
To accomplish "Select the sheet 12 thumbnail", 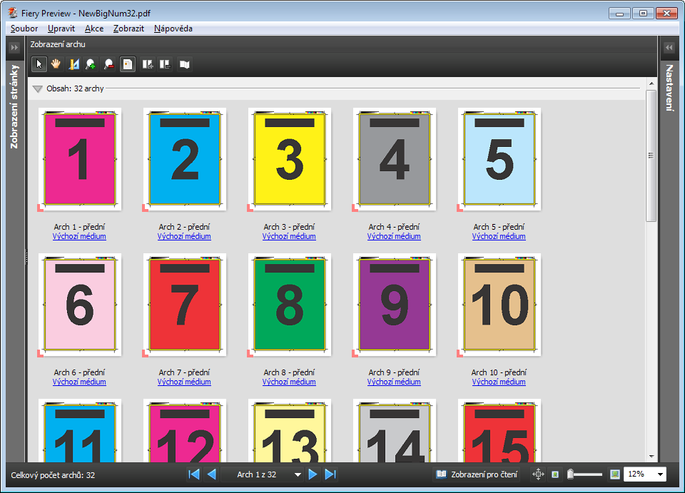I will (x=185, y=430).
